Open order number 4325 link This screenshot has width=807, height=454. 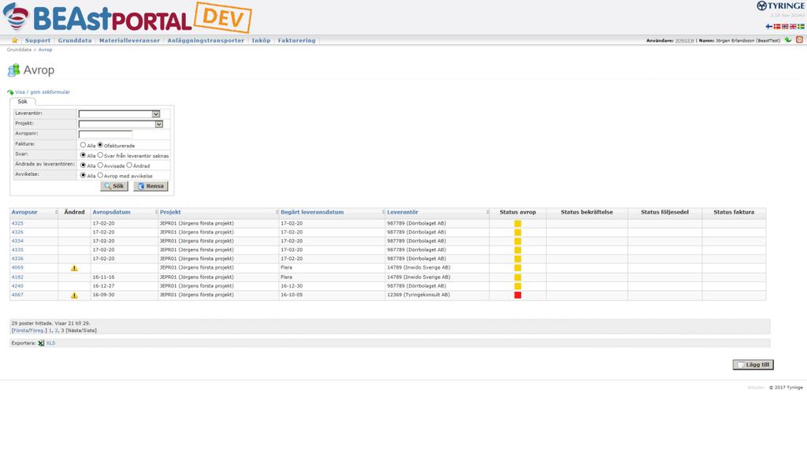[17, 223]
